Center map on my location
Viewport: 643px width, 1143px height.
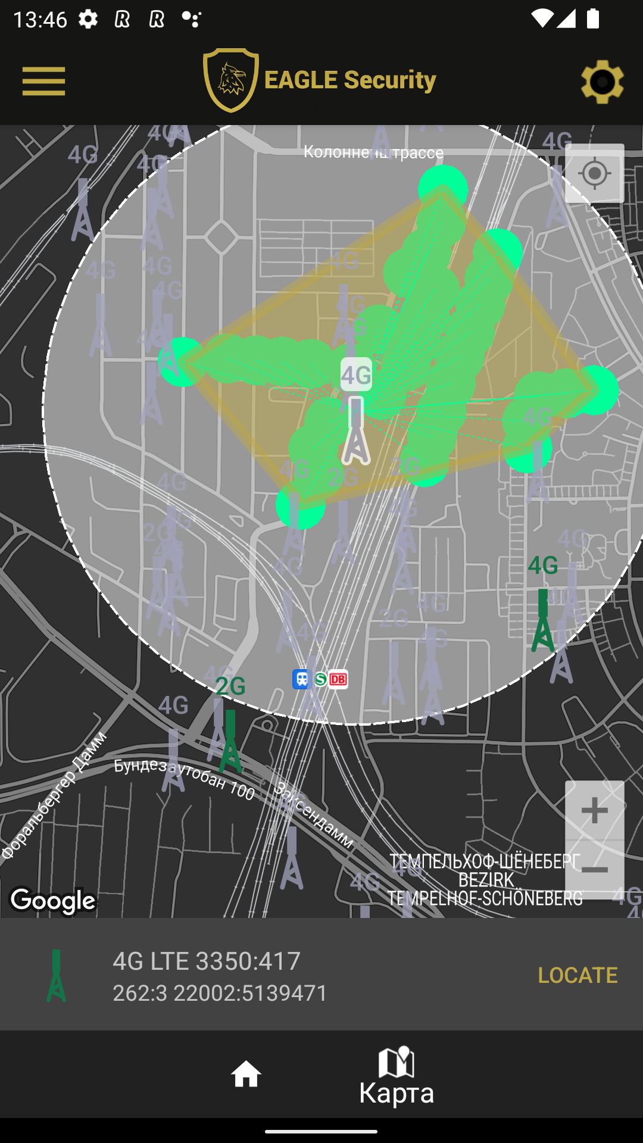(x=594, y=173)
